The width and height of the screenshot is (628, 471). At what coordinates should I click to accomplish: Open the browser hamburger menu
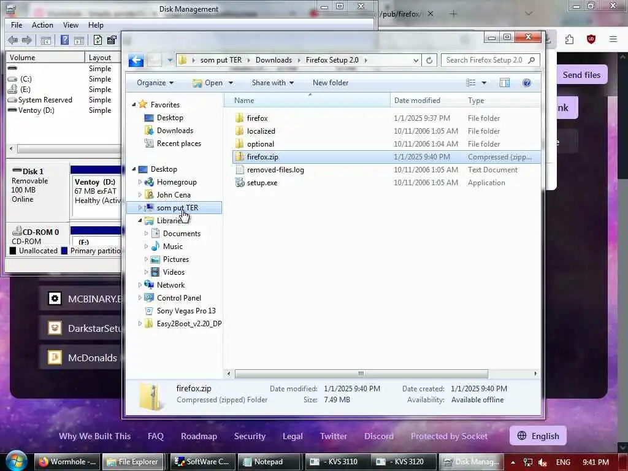point(613,39)
